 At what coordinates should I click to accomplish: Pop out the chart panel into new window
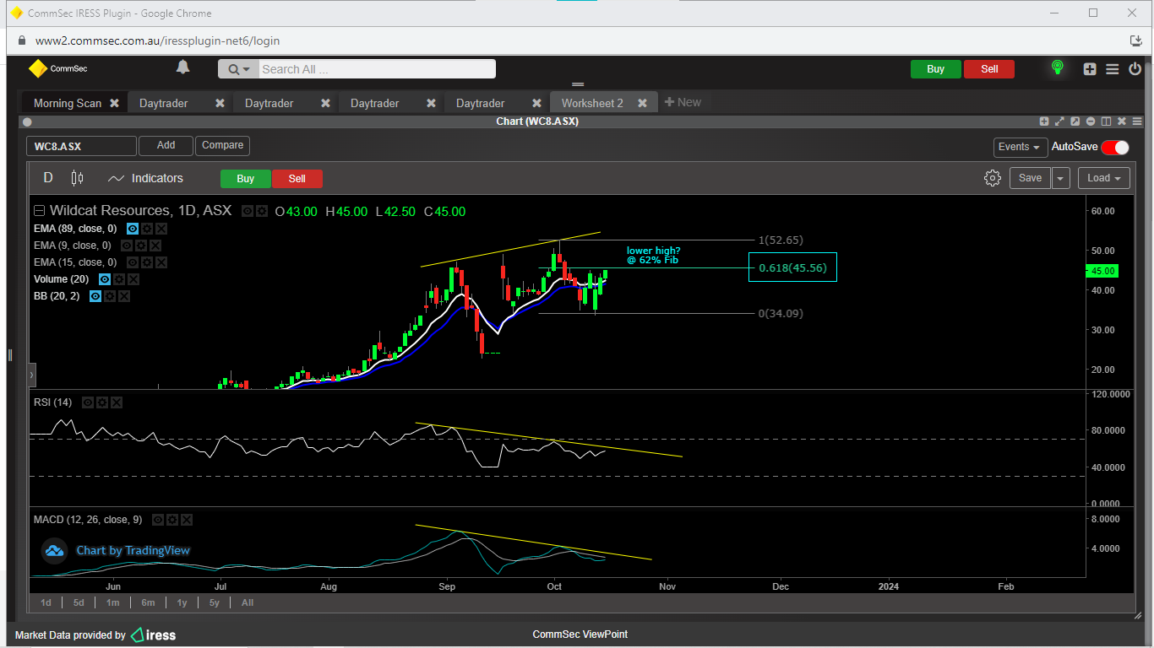coord(1075,121)
